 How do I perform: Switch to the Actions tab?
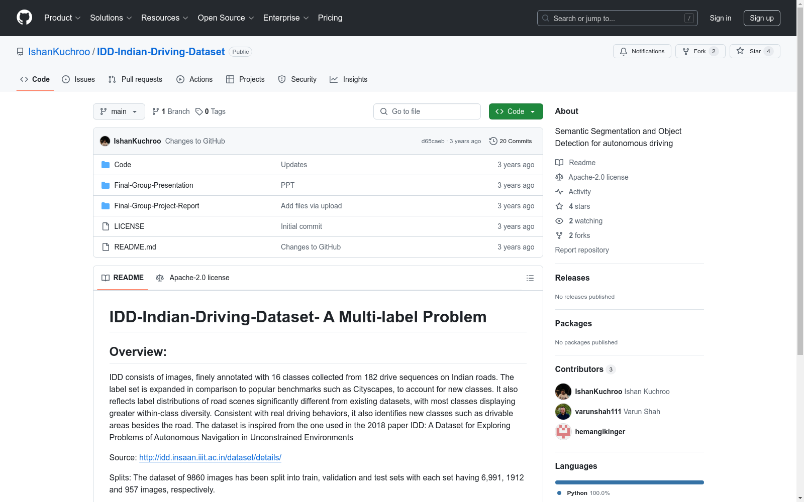[194, 79]
